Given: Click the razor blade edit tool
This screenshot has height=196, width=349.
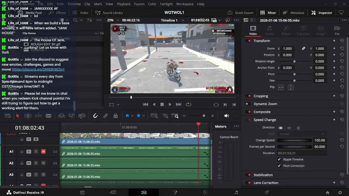Looking at the screenshot, I should pyautogui.click(x=49, y=116).
